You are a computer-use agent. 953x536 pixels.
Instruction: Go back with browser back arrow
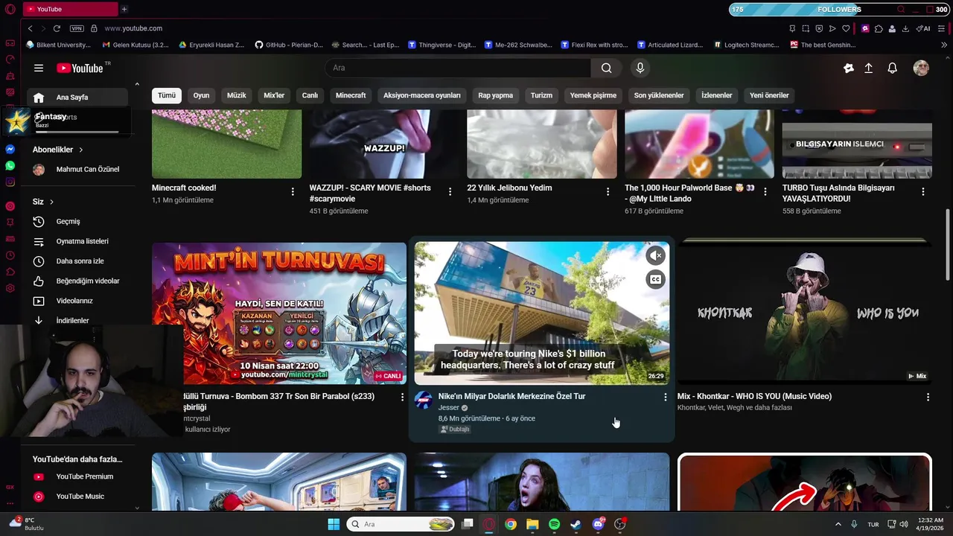tap(30, 28)
